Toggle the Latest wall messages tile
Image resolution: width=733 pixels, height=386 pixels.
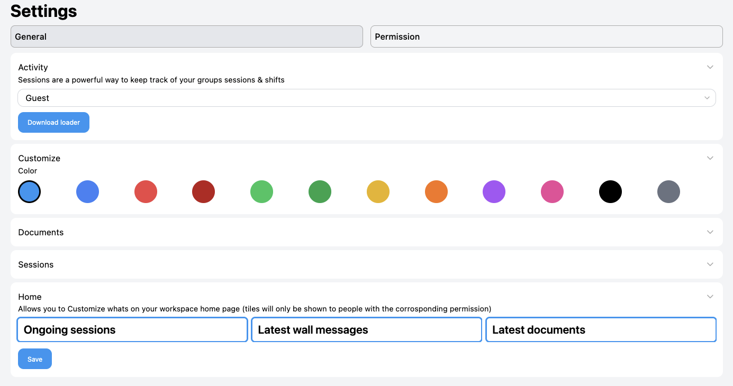[x=366, y=329]
